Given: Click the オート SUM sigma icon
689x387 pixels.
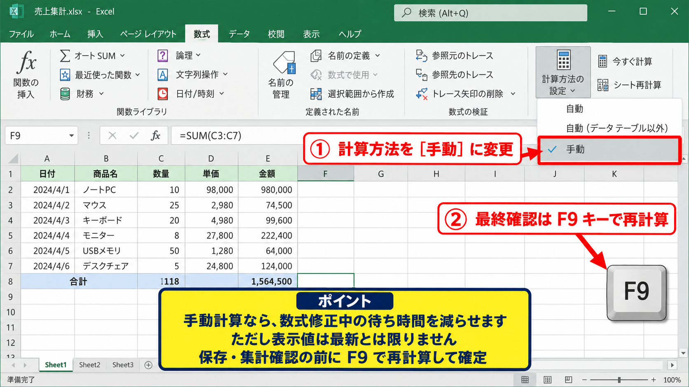Looking at the screenshot, I should (65, 56).
